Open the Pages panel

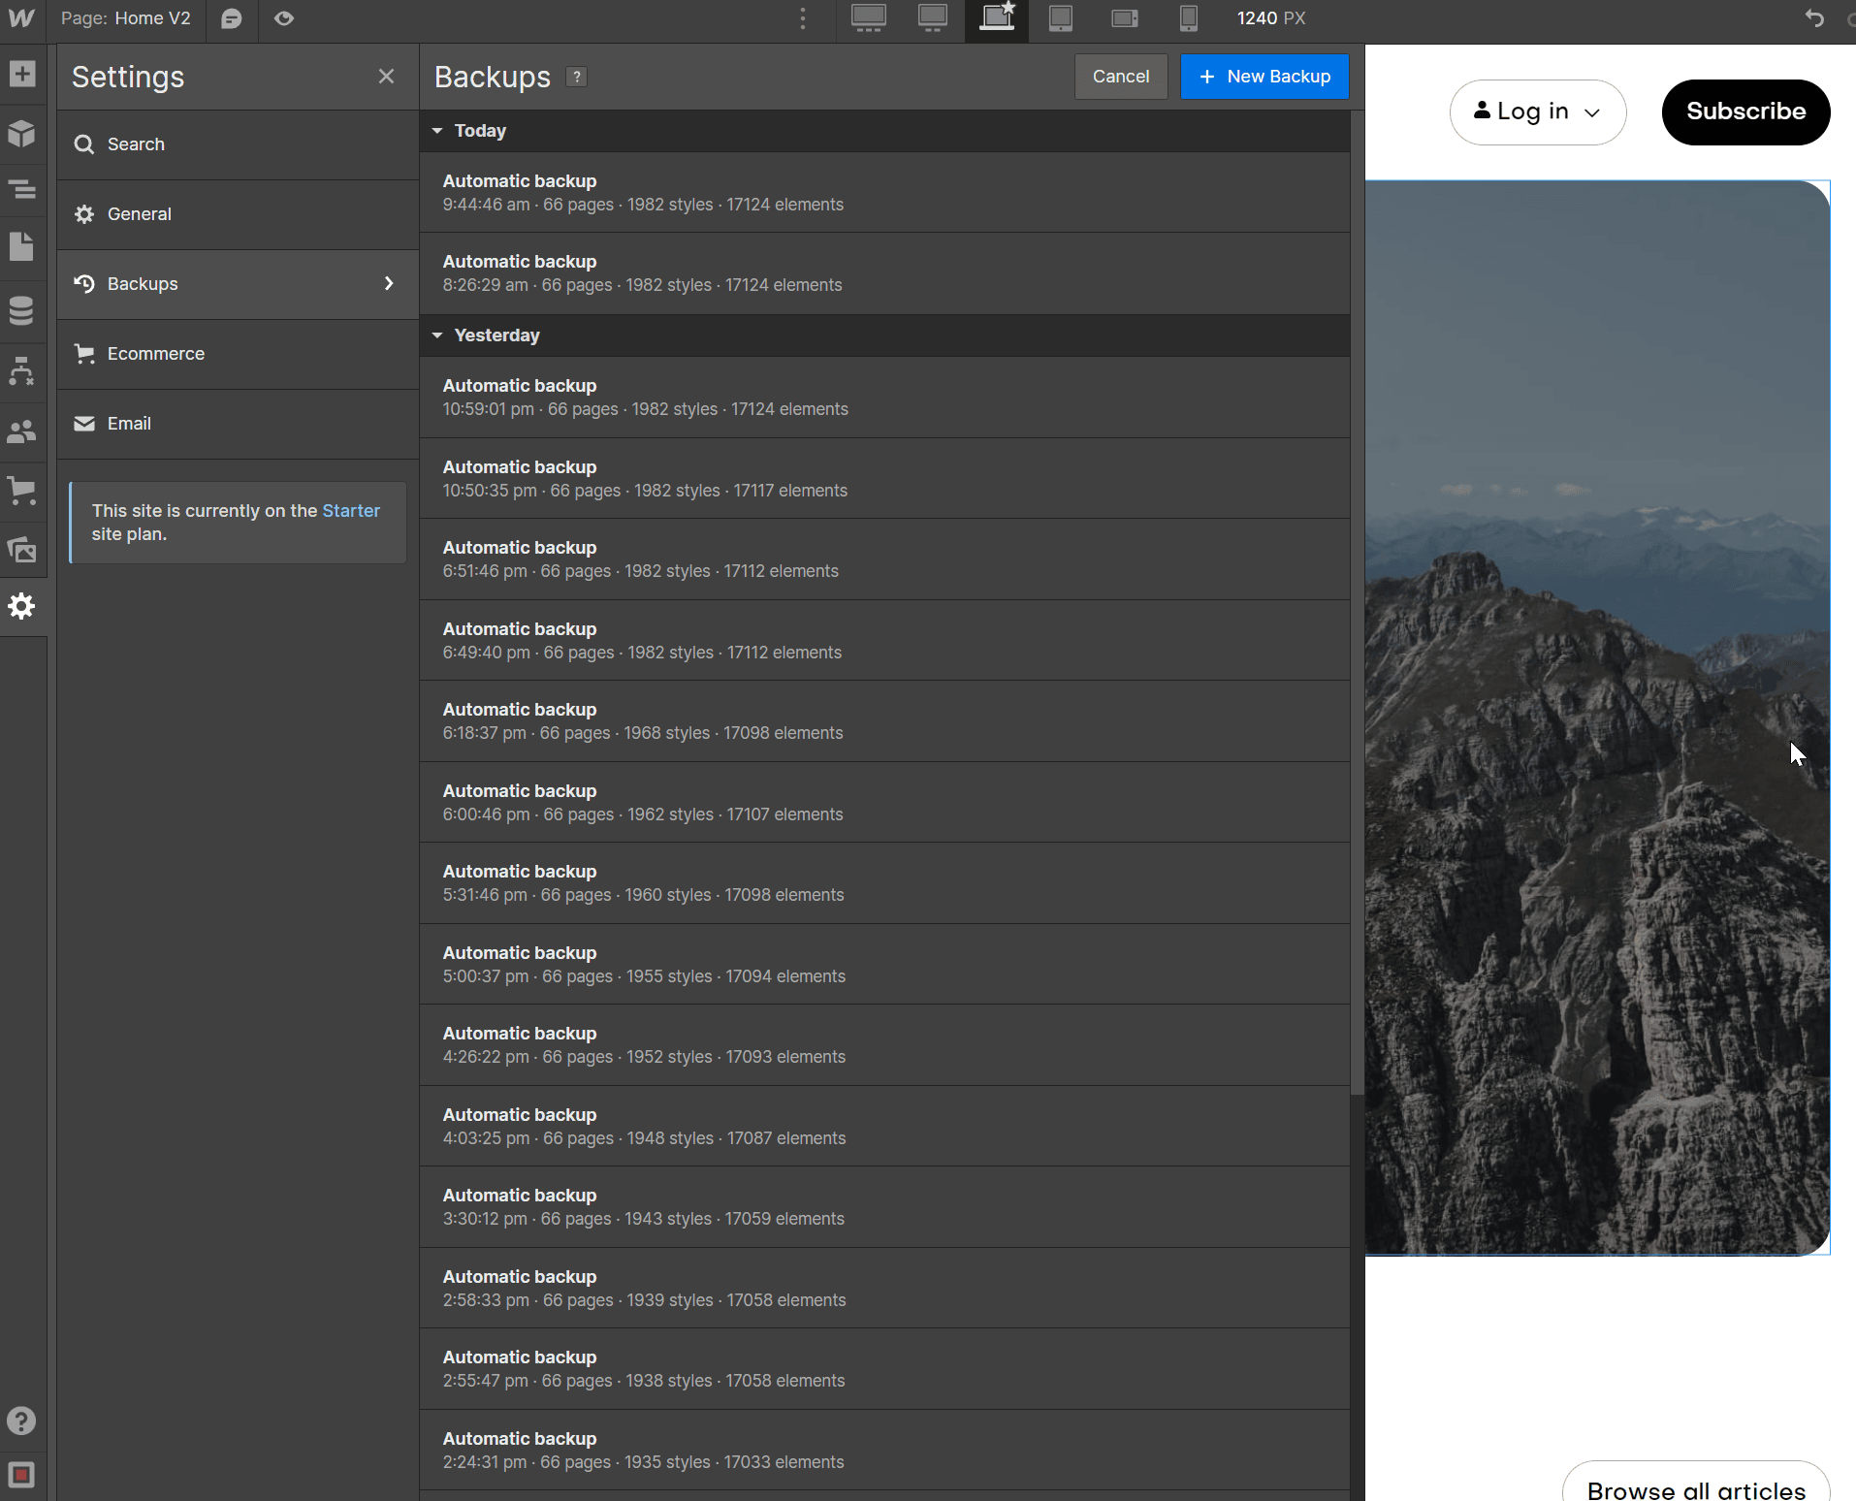coord(23,246)
